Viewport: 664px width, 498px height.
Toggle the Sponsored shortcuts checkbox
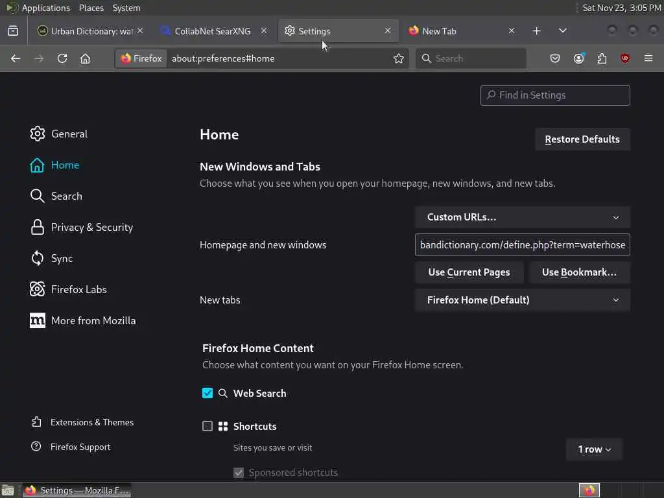click(x=239, y=473)
